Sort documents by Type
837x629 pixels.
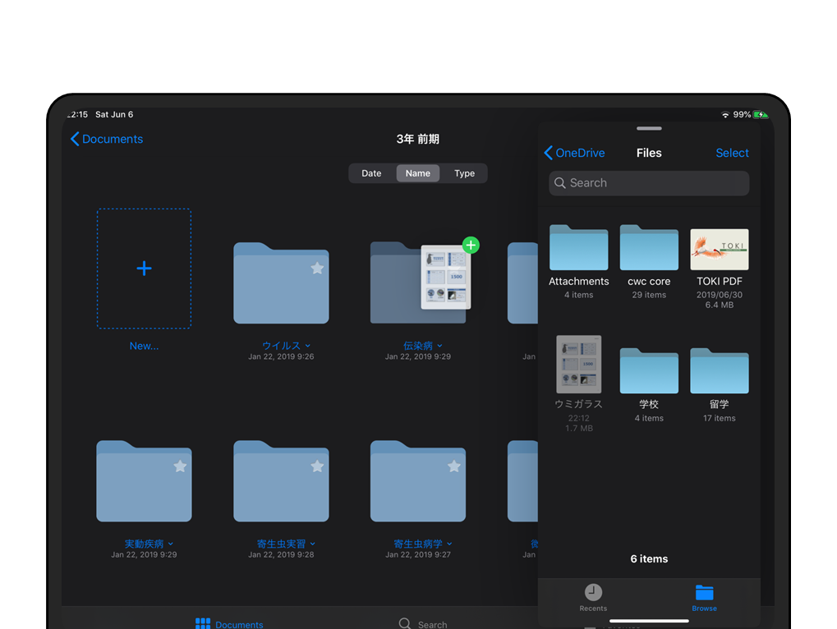(x=465, y=173)
